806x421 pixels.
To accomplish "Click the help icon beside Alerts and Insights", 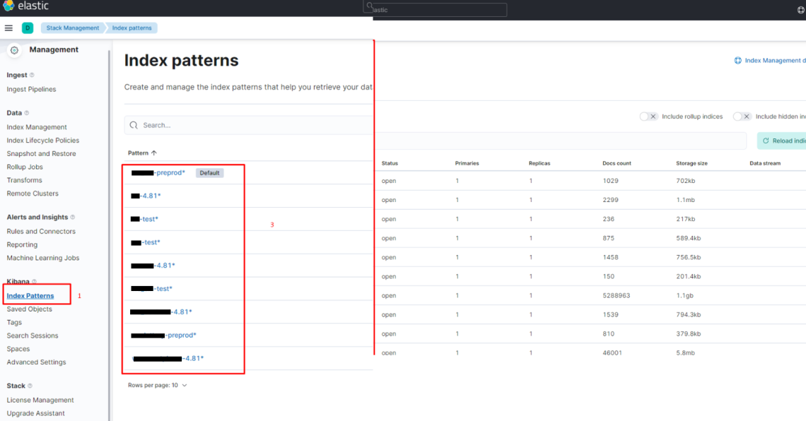I will pyautogui.click(x=73, y=218).
